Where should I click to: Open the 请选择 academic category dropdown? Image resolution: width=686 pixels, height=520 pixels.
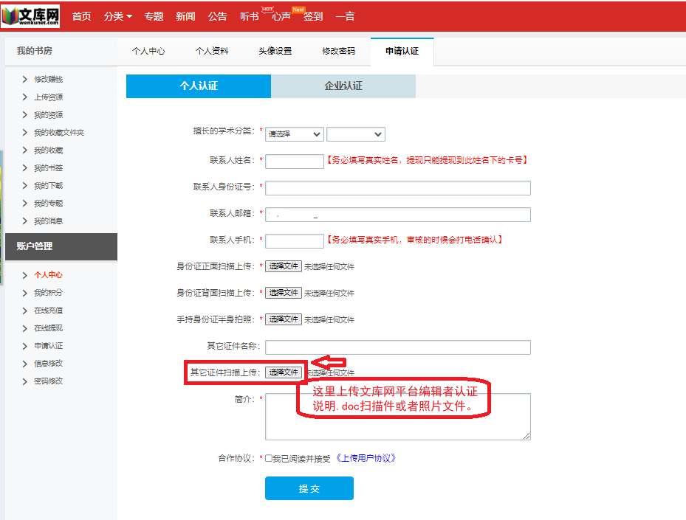tap(295, 134)
